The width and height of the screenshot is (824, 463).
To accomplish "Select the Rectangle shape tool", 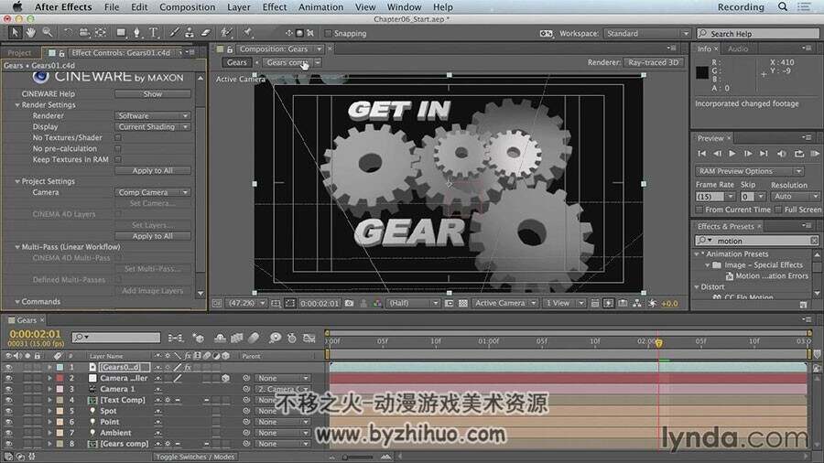I will pos(121,33).
